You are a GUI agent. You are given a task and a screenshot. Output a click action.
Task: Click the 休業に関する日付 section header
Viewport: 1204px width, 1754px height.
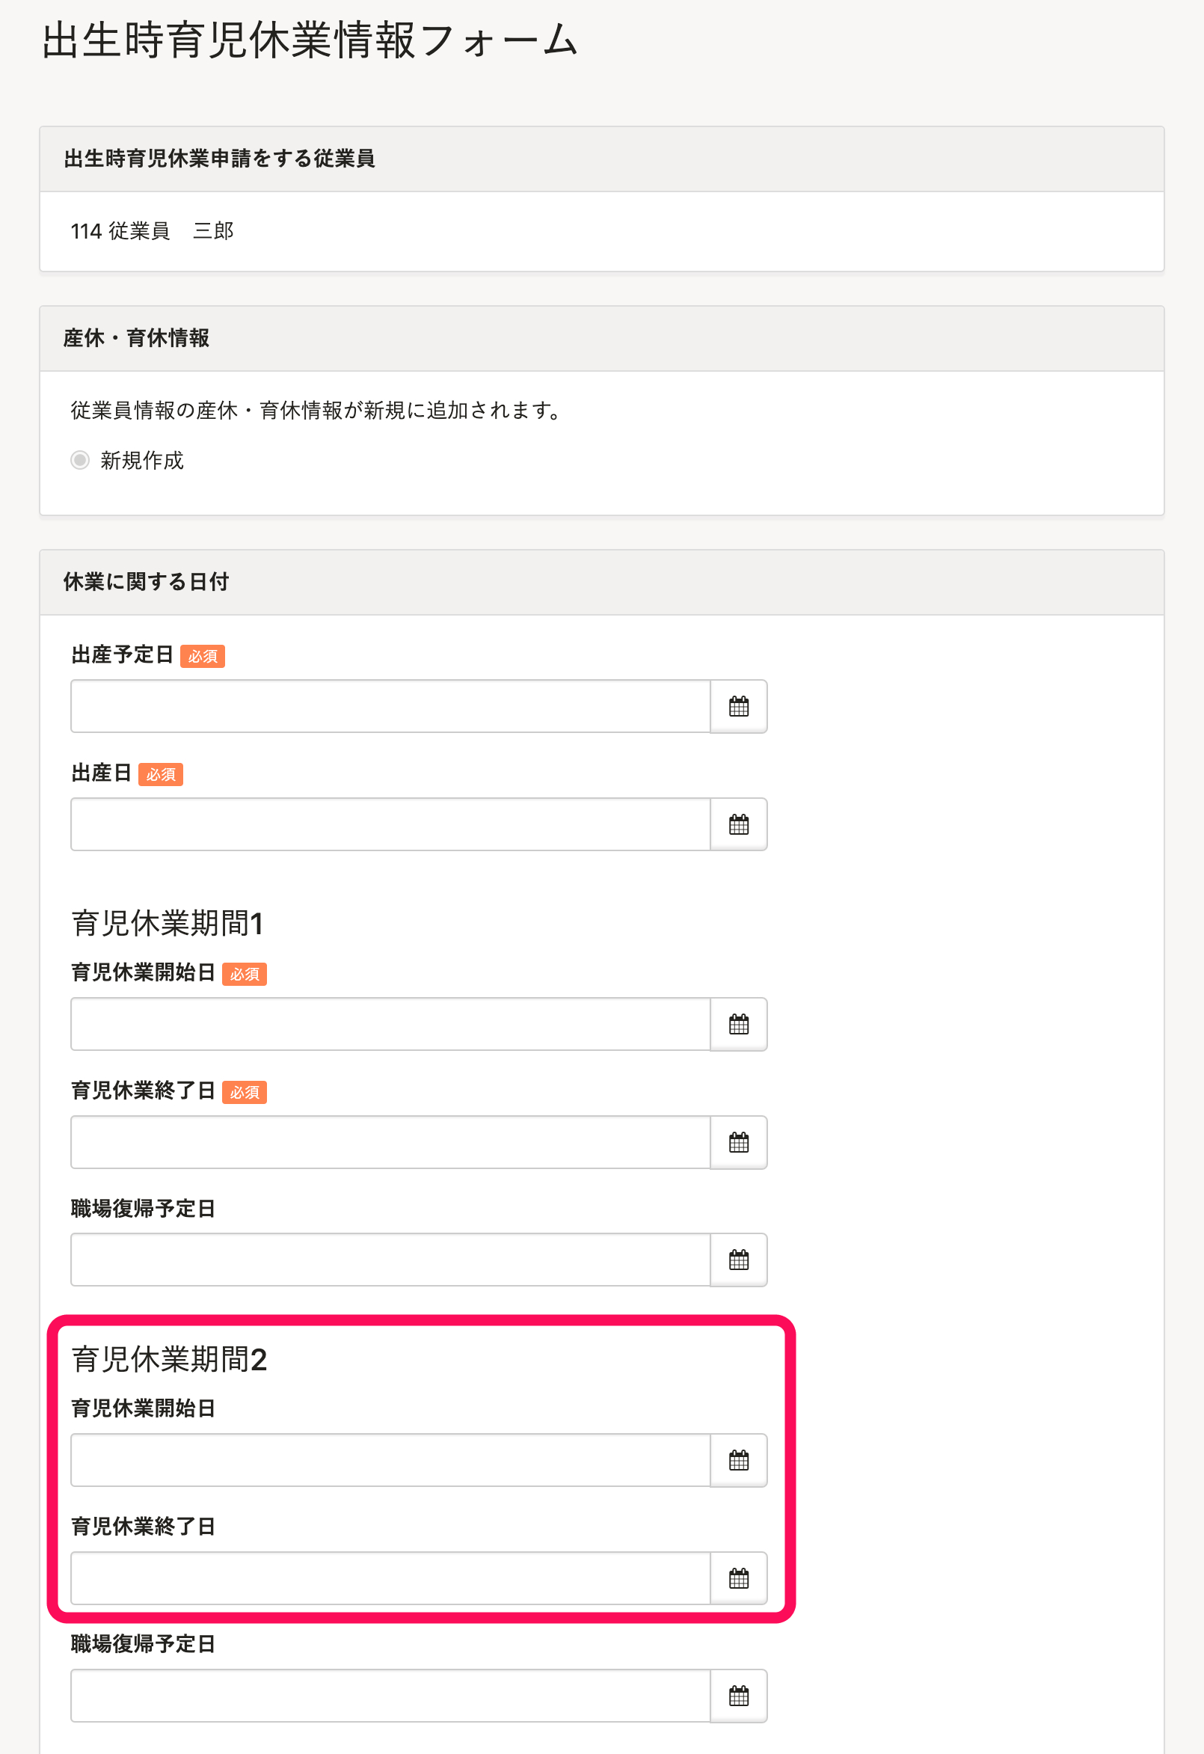(147, 582)
